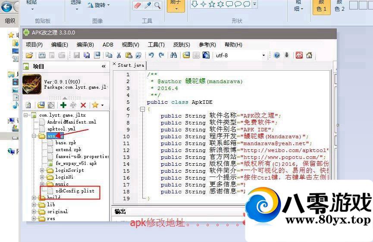The image size is (373, 242).
Task: Select base.zpk file in tree
Action: (x=66, y=143)
